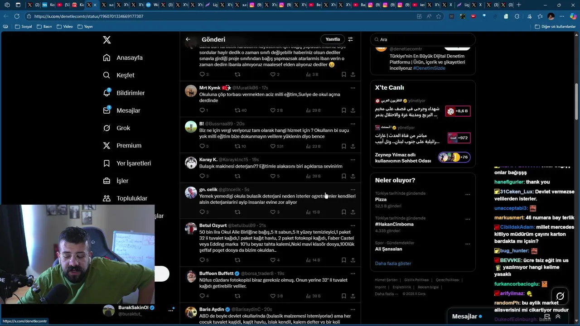Open BurakSakinOl account menu dots
Screen dimensions: 580x326
(x=171, y=310)
